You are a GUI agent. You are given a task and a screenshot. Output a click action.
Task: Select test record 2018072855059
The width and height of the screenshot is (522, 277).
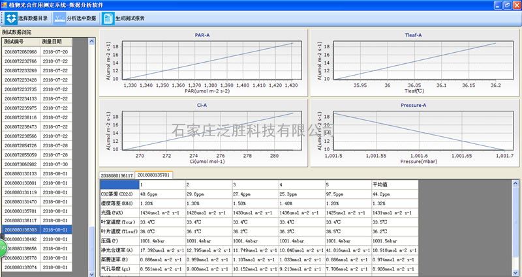pos(37,154)
